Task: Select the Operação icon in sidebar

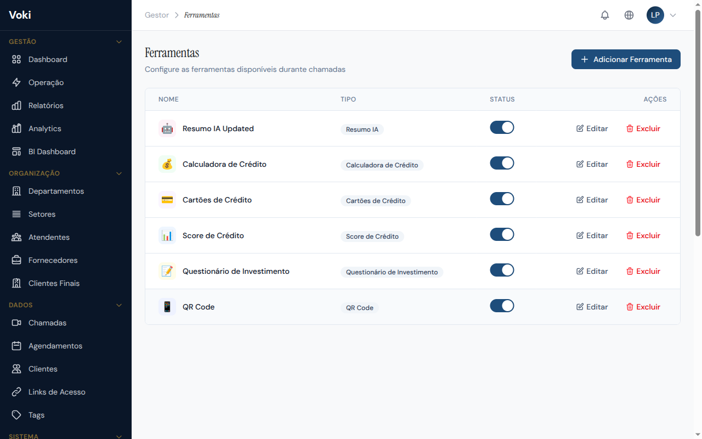Action: click(x=16, y=82)
